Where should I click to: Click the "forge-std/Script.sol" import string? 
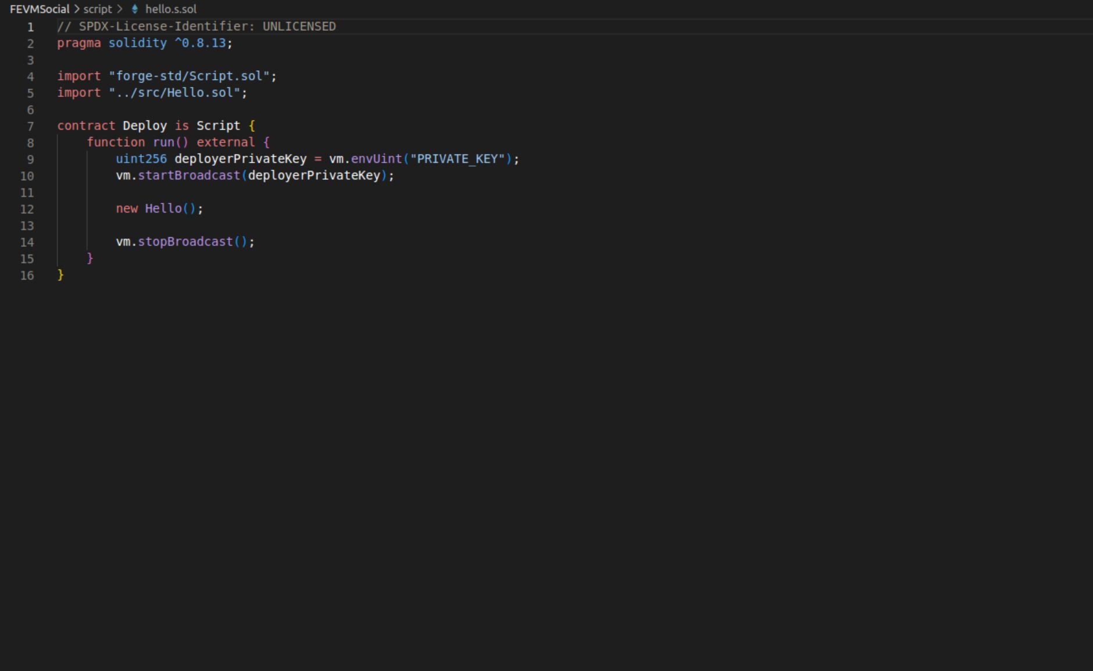[x=189, y=76]
